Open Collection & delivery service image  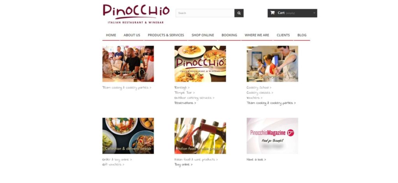[x=128, y=136]
